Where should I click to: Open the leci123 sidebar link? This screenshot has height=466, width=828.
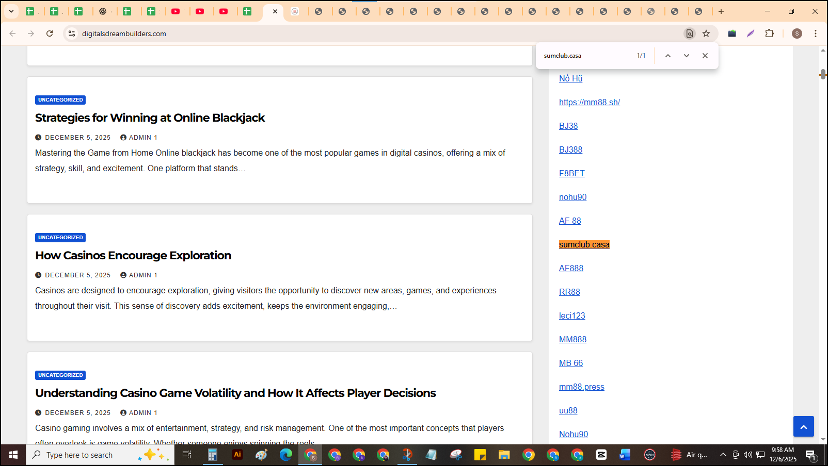coord(572,315)
